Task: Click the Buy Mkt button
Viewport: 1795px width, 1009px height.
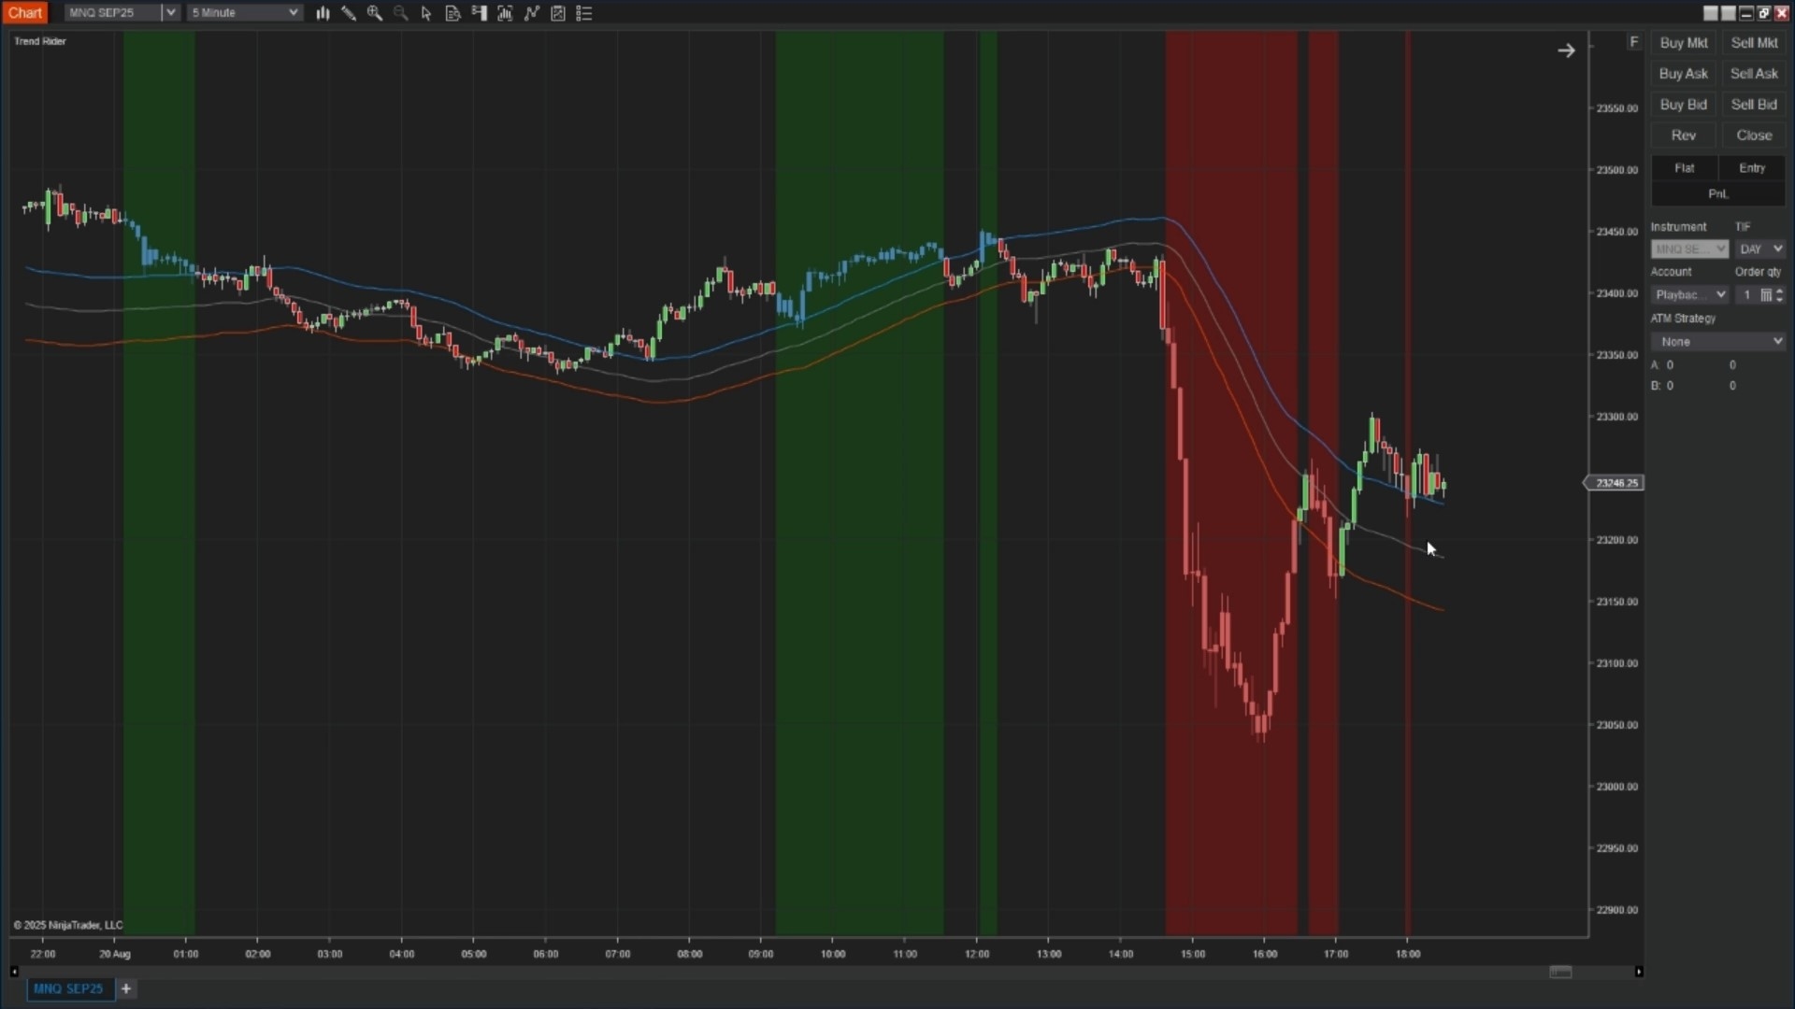Action: (1683, 43)
